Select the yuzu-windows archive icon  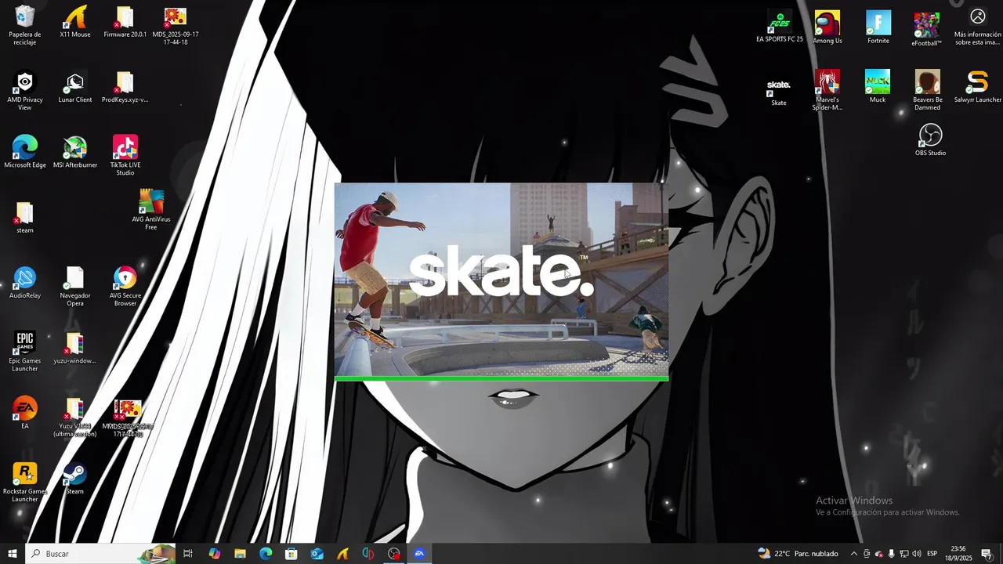75,348
